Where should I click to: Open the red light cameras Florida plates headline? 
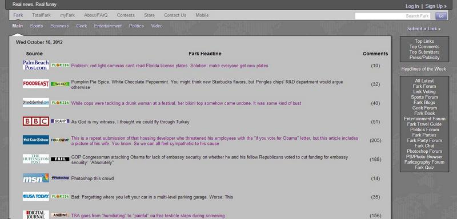coord(170,66)
